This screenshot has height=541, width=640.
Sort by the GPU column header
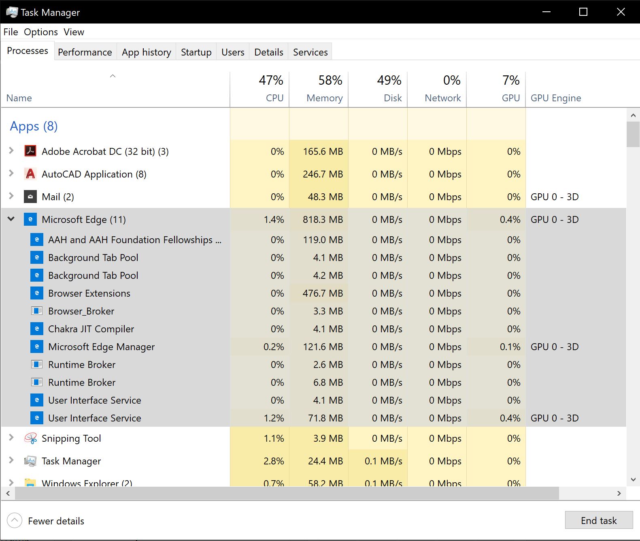(x=496, y=90)
